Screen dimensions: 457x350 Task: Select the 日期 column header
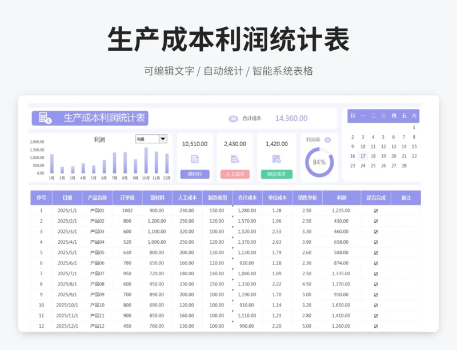pos(67,198)
